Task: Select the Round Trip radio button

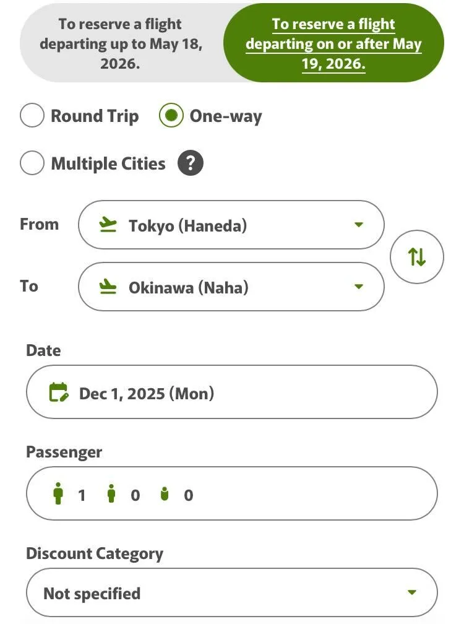Action: pos(32,116)
